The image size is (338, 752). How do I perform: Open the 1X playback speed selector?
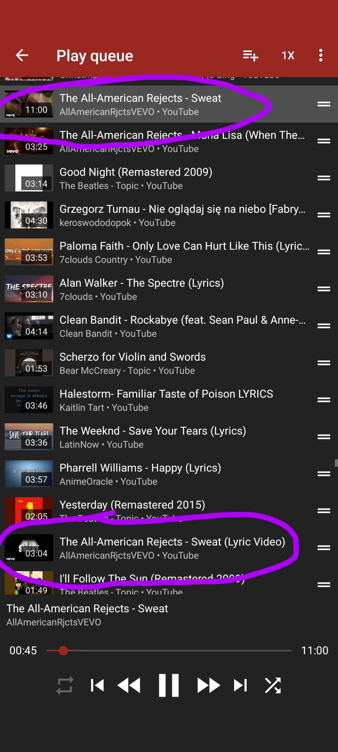288,56
